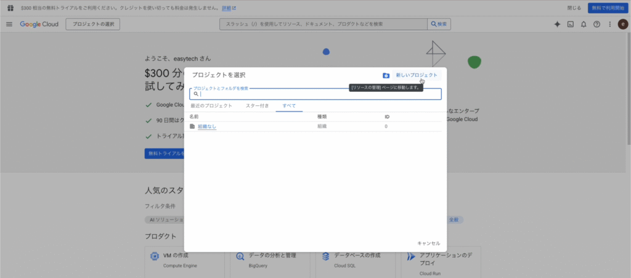The height and width of the screenshot is (278, 631).
Task: Open the help question mark icon
Action: coord(596,24)
